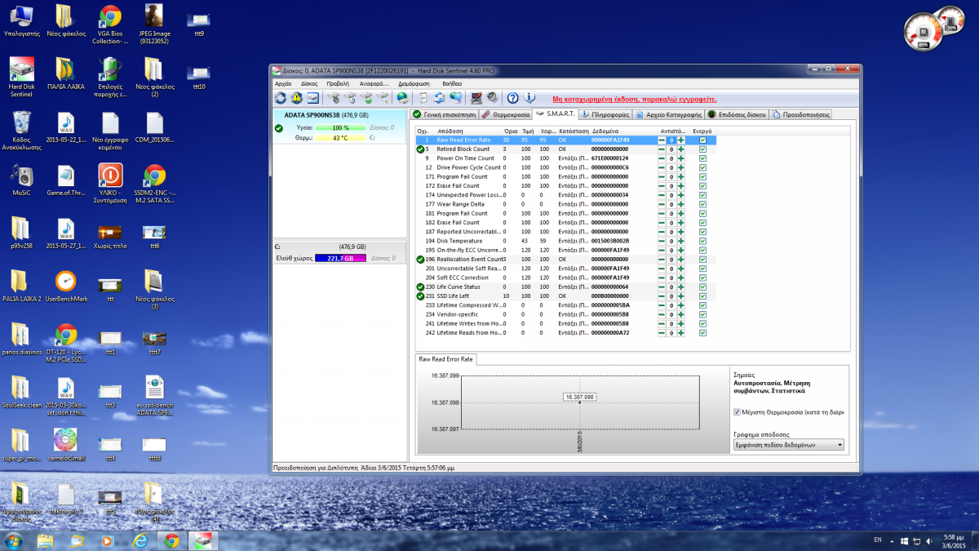Decrease offset minus for Retired Block Count
Image resolution: width=979 pixels, height=551 pixels.
662,149
